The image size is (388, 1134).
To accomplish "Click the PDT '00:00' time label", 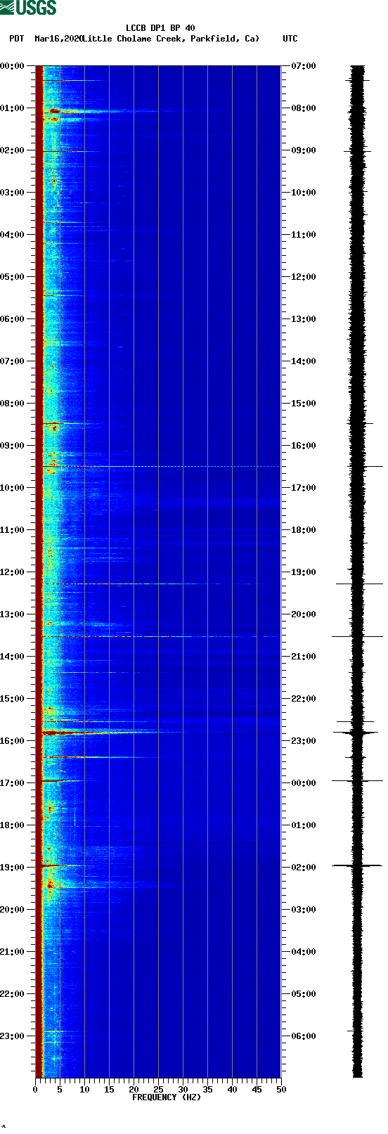I will coord(12,66).
